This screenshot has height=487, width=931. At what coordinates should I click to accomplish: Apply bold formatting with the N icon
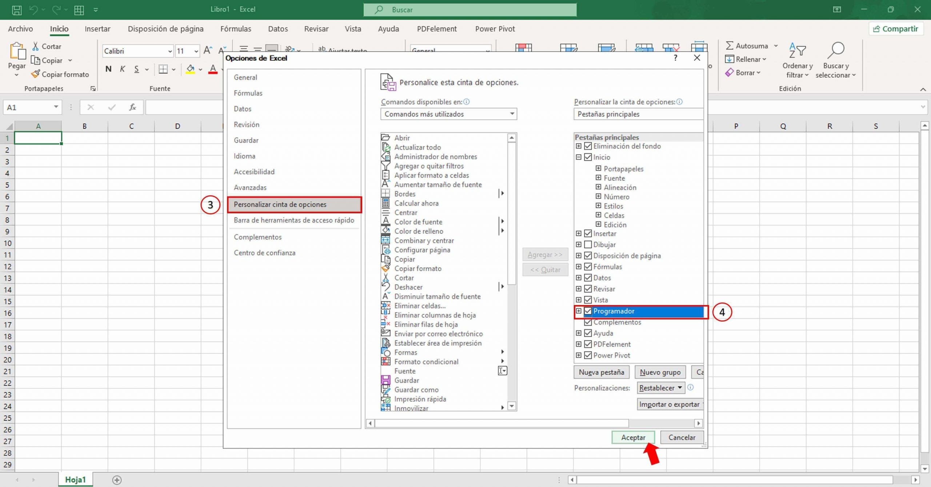108,68
